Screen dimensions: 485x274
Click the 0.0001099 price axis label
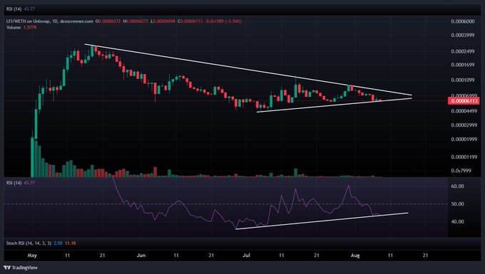[x=462, y=80]
